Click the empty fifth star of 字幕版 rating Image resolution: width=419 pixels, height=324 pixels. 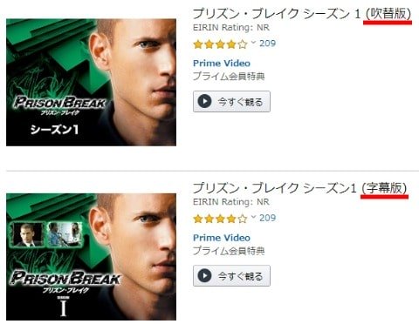click(243, 219)
